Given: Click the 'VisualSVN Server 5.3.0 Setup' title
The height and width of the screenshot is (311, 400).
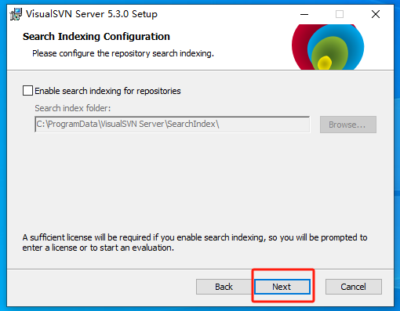Looking at the screenshot, I should coord(92,14).
